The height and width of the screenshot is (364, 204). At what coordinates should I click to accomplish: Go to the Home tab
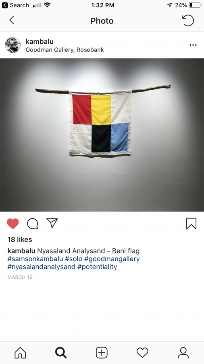pos(20,353)
